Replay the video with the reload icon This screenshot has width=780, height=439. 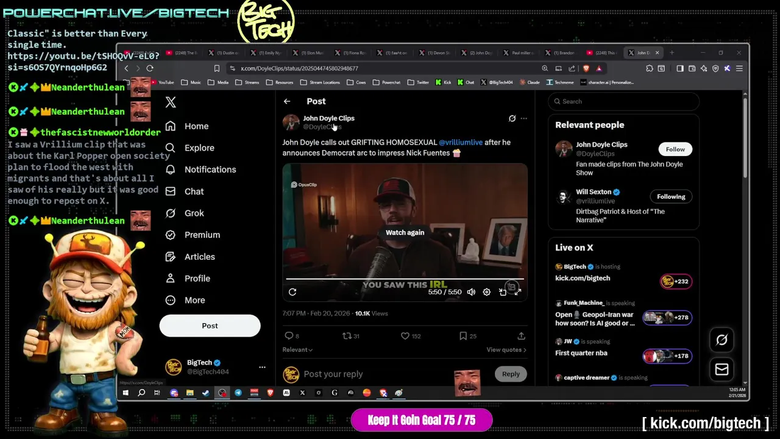pos(292,292)
